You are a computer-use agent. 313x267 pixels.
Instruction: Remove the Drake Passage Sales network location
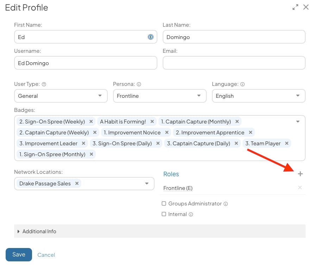coord(76,183)
